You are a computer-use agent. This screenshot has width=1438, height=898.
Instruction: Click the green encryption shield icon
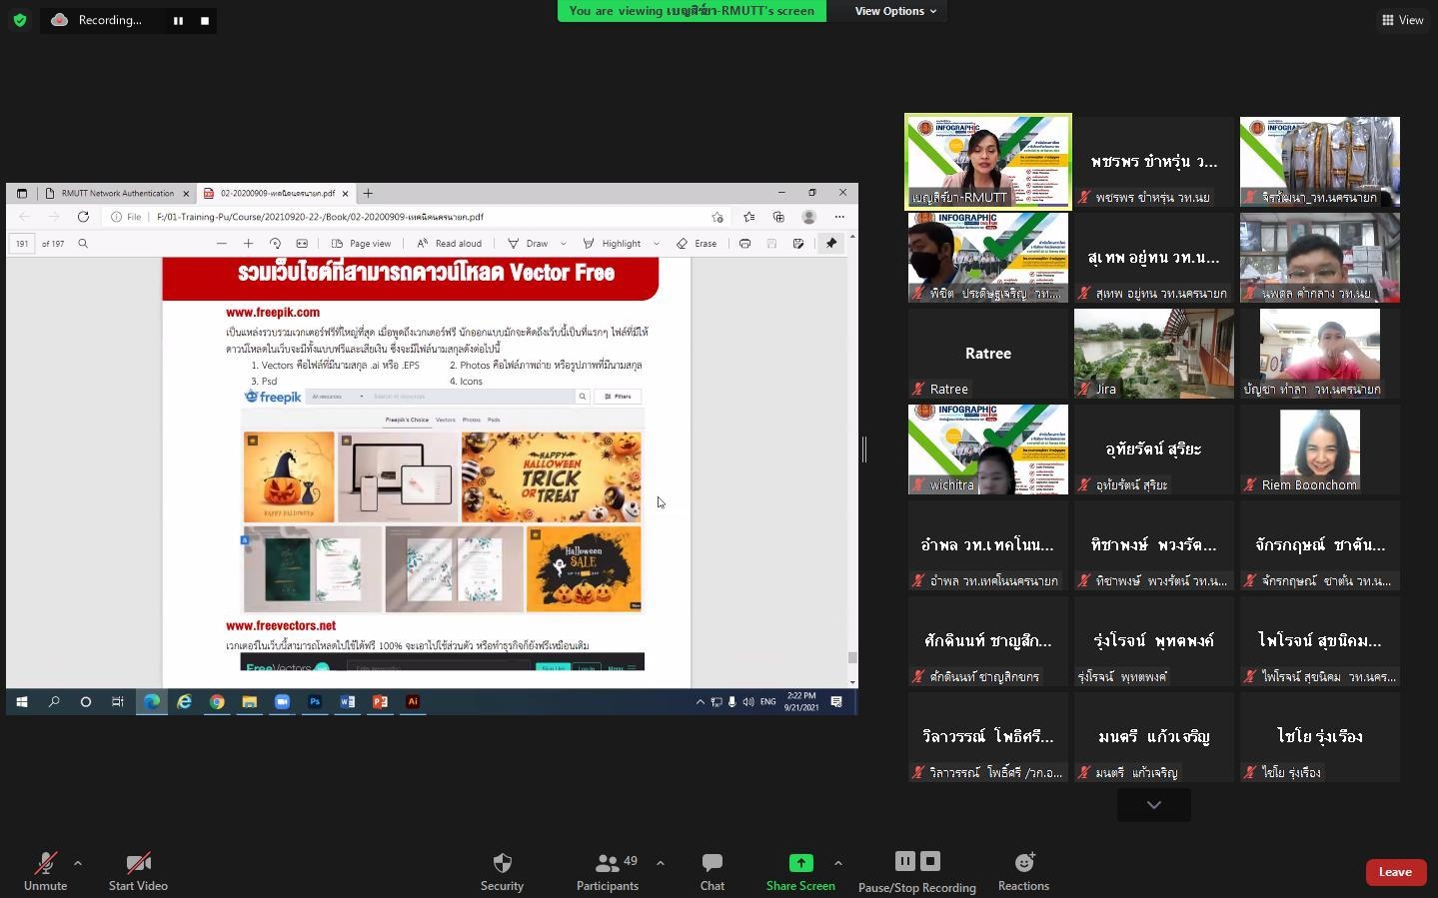click(x=20, y=20)
